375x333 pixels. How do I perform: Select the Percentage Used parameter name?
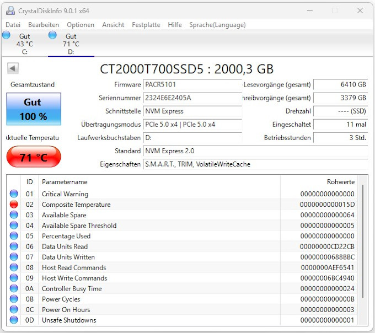pos(66,236)
